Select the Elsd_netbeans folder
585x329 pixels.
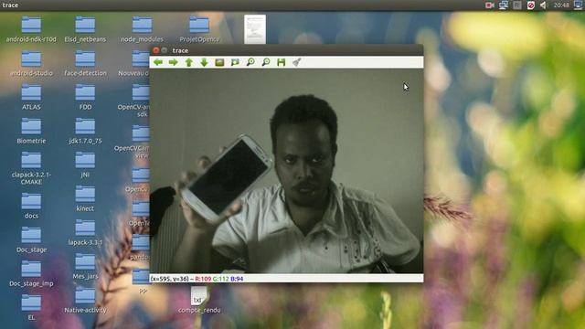click(x=85, y=29)
